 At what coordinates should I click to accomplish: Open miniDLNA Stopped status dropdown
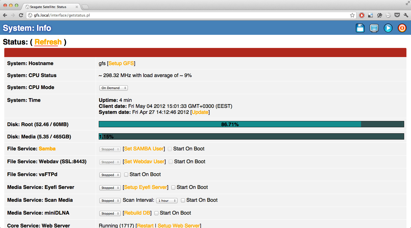click(110, 213)
